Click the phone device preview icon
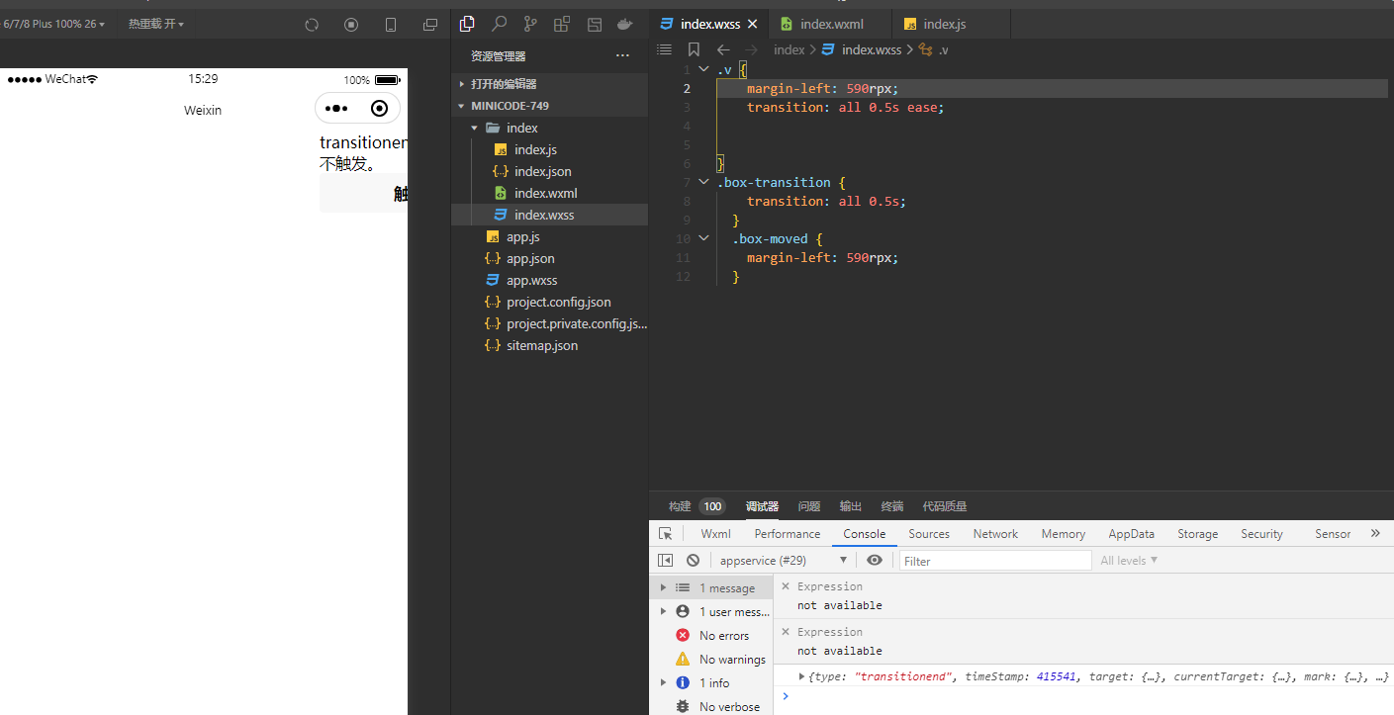The height and width of the screenshot is (715, 1394). click(x=391, y=25)
